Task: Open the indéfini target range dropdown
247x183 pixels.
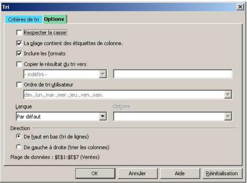Action: coord(103,74)
